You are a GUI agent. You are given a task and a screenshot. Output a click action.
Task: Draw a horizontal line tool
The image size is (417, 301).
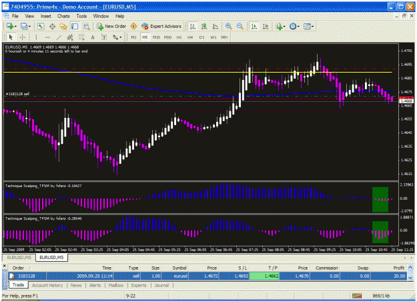pos(47,37)
